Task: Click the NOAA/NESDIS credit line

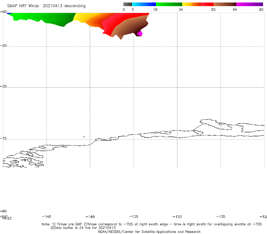Action: (149, 232)
